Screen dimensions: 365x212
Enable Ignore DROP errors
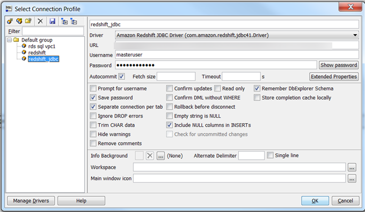click(x=93, y=116)
